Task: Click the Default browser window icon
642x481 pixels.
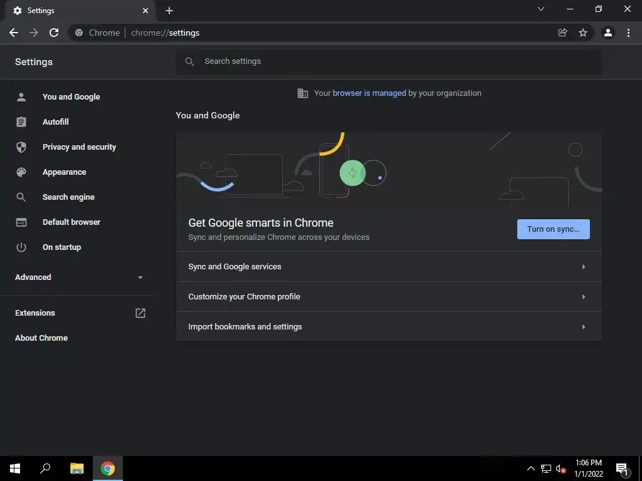Action: (21, 222)
